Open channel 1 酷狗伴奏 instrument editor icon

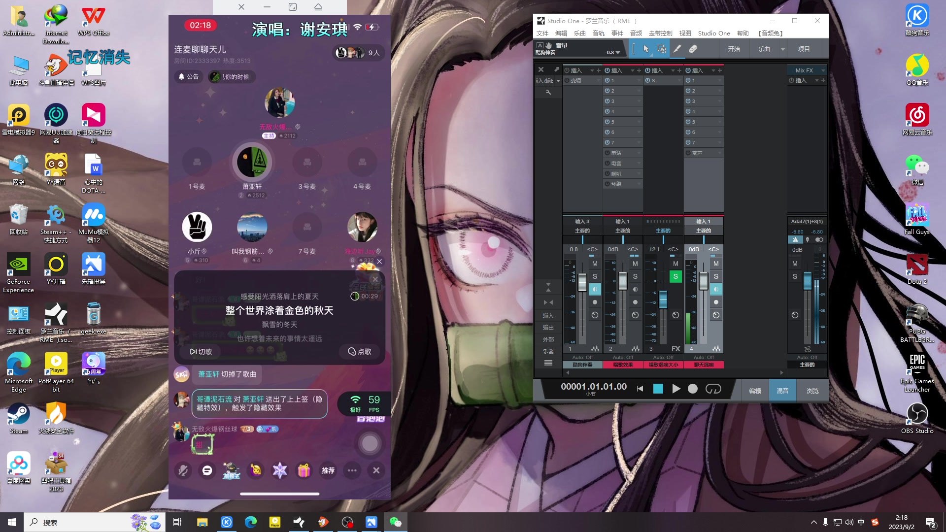(x=595, y=349)
